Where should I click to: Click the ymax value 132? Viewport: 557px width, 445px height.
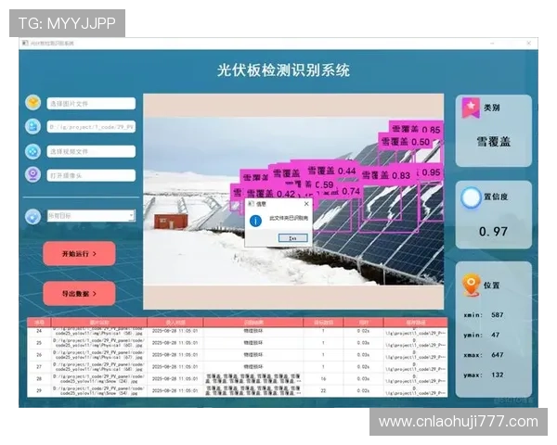tap(498, 375)
